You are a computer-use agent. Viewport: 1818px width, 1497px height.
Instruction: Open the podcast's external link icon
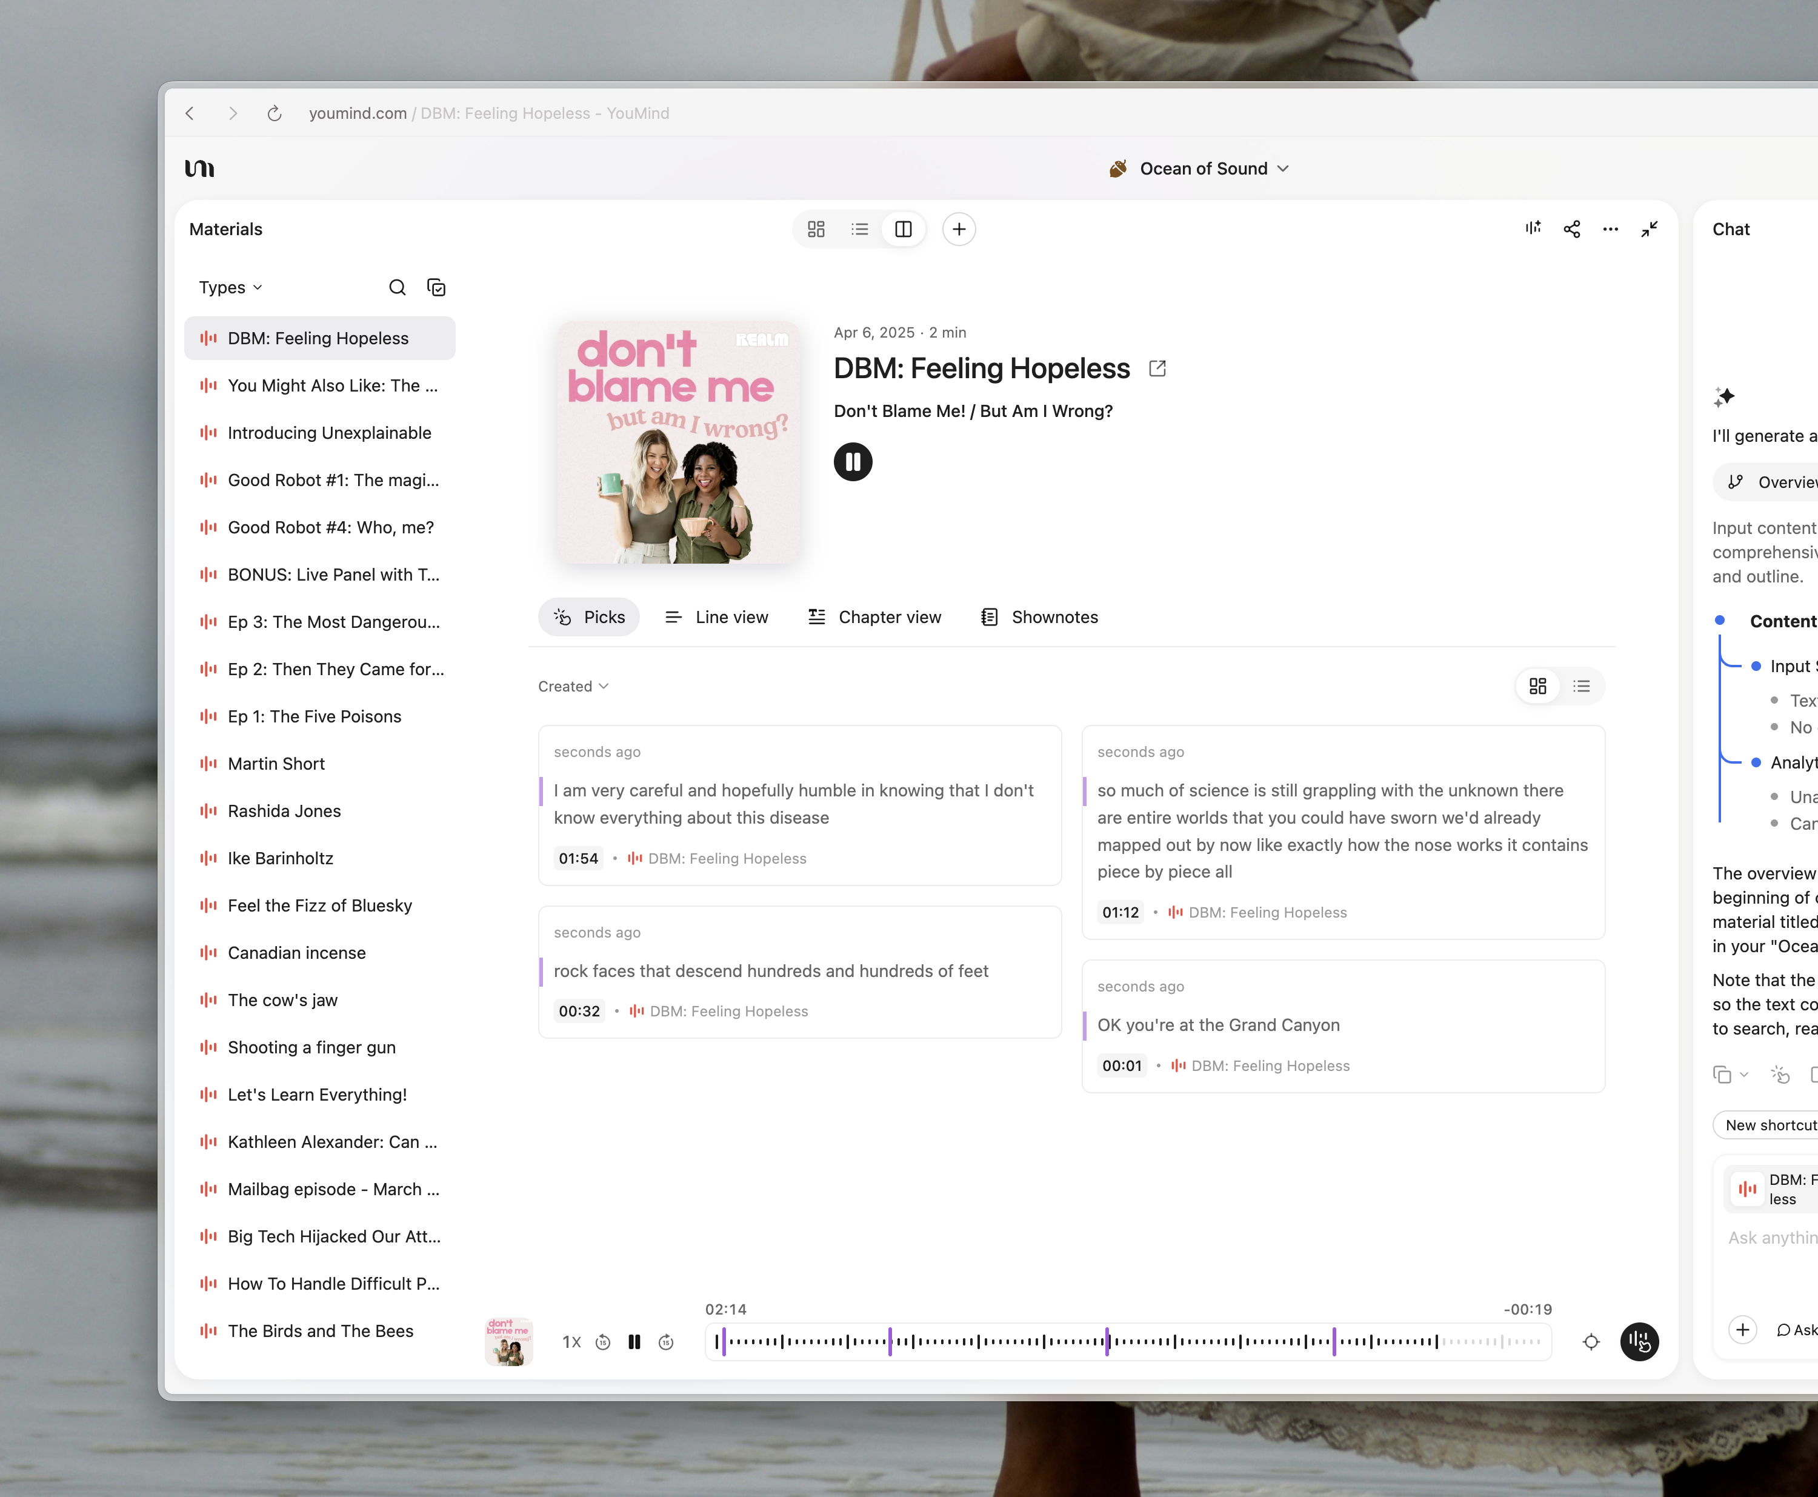coord(1157,368)
